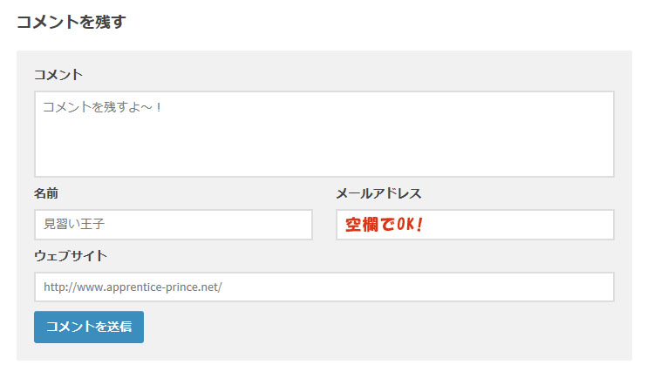Click the メールアドレス label text

pos(378,193)
